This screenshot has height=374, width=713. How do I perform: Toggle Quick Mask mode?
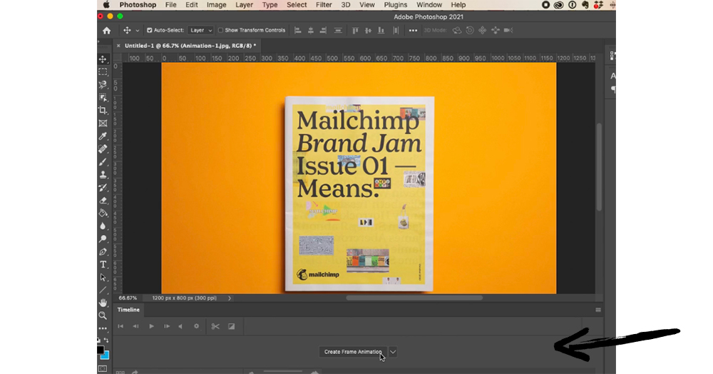tap(103, 369)
